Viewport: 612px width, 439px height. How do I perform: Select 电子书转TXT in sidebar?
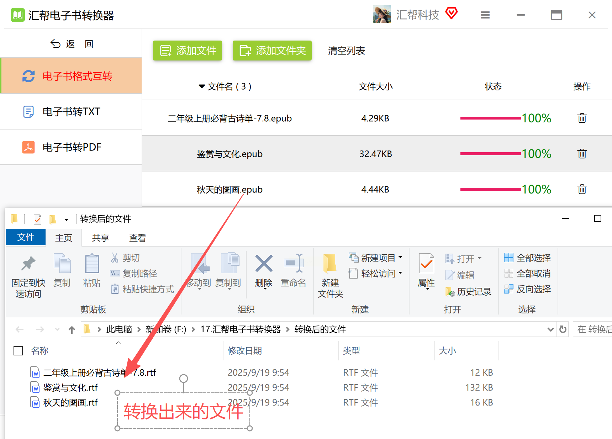pyautogui.click(x=71, y=112)
